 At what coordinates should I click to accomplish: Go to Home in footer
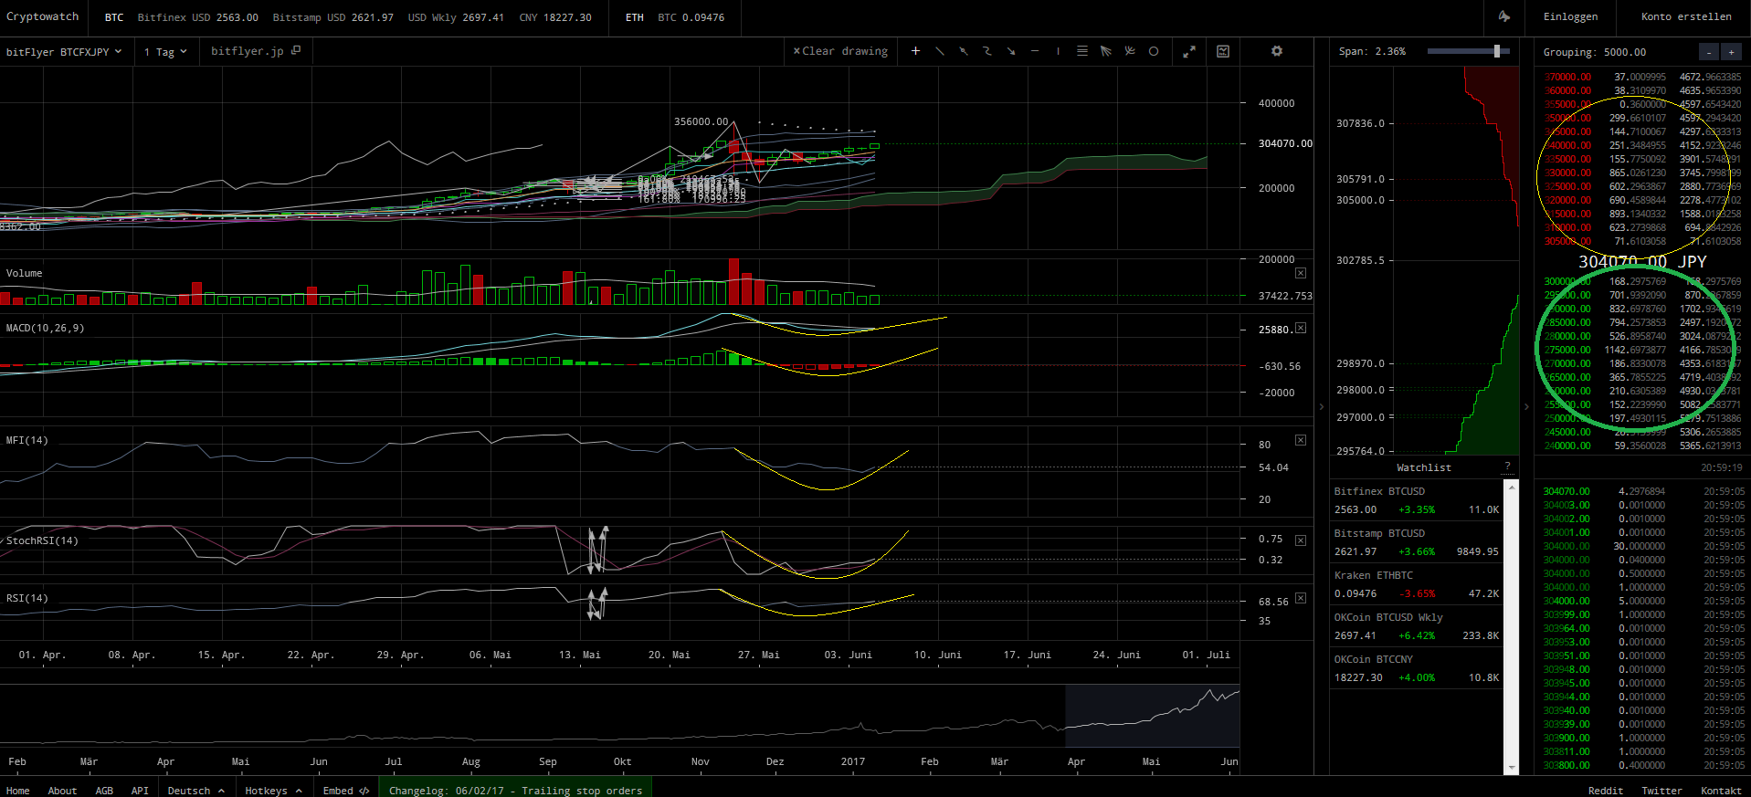[18, 791]
